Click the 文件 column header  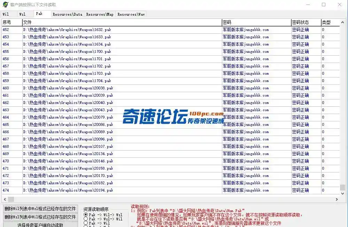pos(122,22)
